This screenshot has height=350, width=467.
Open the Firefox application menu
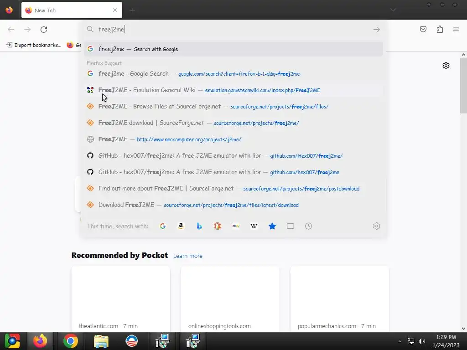click(x=456, y=29)
